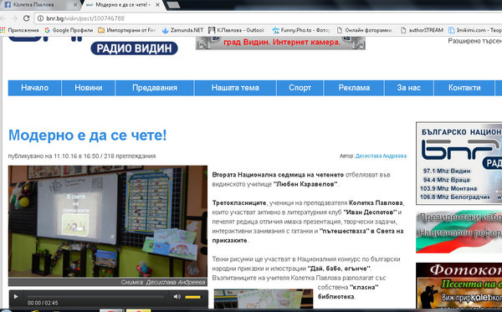Open the Президентски избори banner
The image size is (502, 312).
[x=458, y=232]
